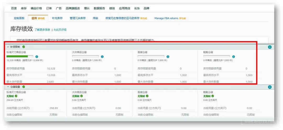Click info icon beside 服装仓储 progress bar

tap(168, 57)
